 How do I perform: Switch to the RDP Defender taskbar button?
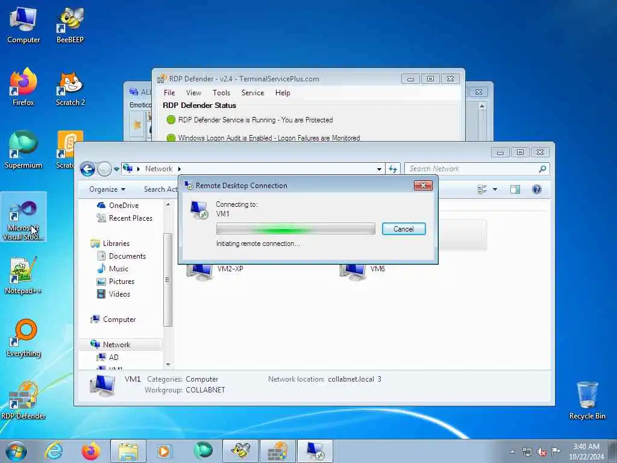coord(277,451)
